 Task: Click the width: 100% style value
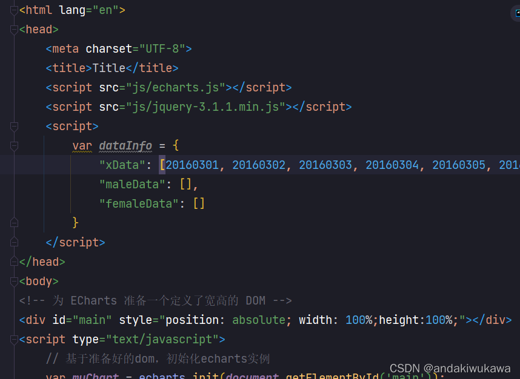coord(336,320)
